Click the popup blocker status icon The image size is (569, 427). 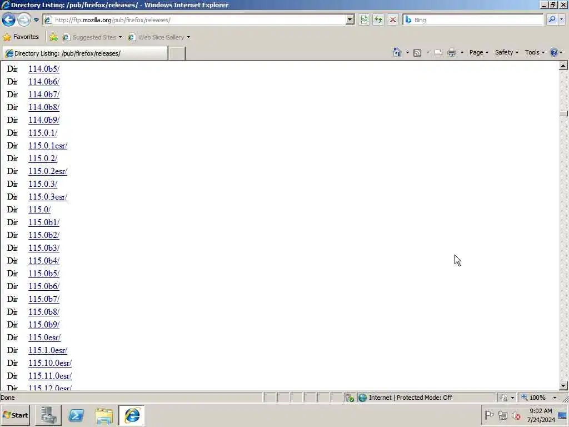tap(350, 398)
